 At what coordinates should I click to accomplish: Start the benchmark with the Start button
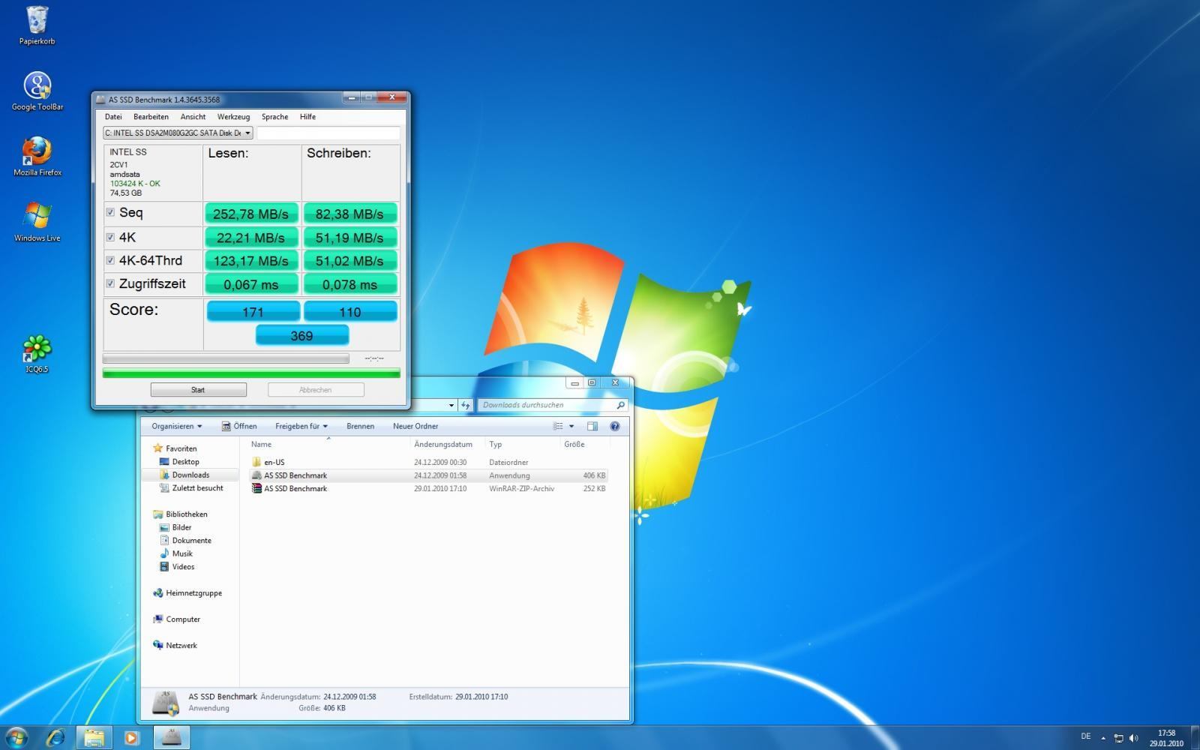point(198,390)
